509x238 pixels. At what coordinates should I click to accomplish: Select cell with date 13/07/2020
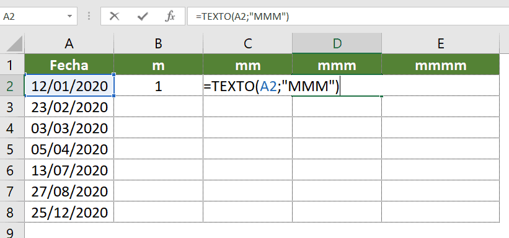(x=69, y=170)
